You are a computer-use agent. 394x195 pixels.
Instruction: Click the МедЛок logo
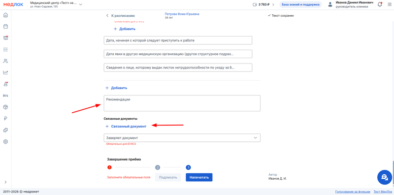pyautogui.click(x=13, y=4)
